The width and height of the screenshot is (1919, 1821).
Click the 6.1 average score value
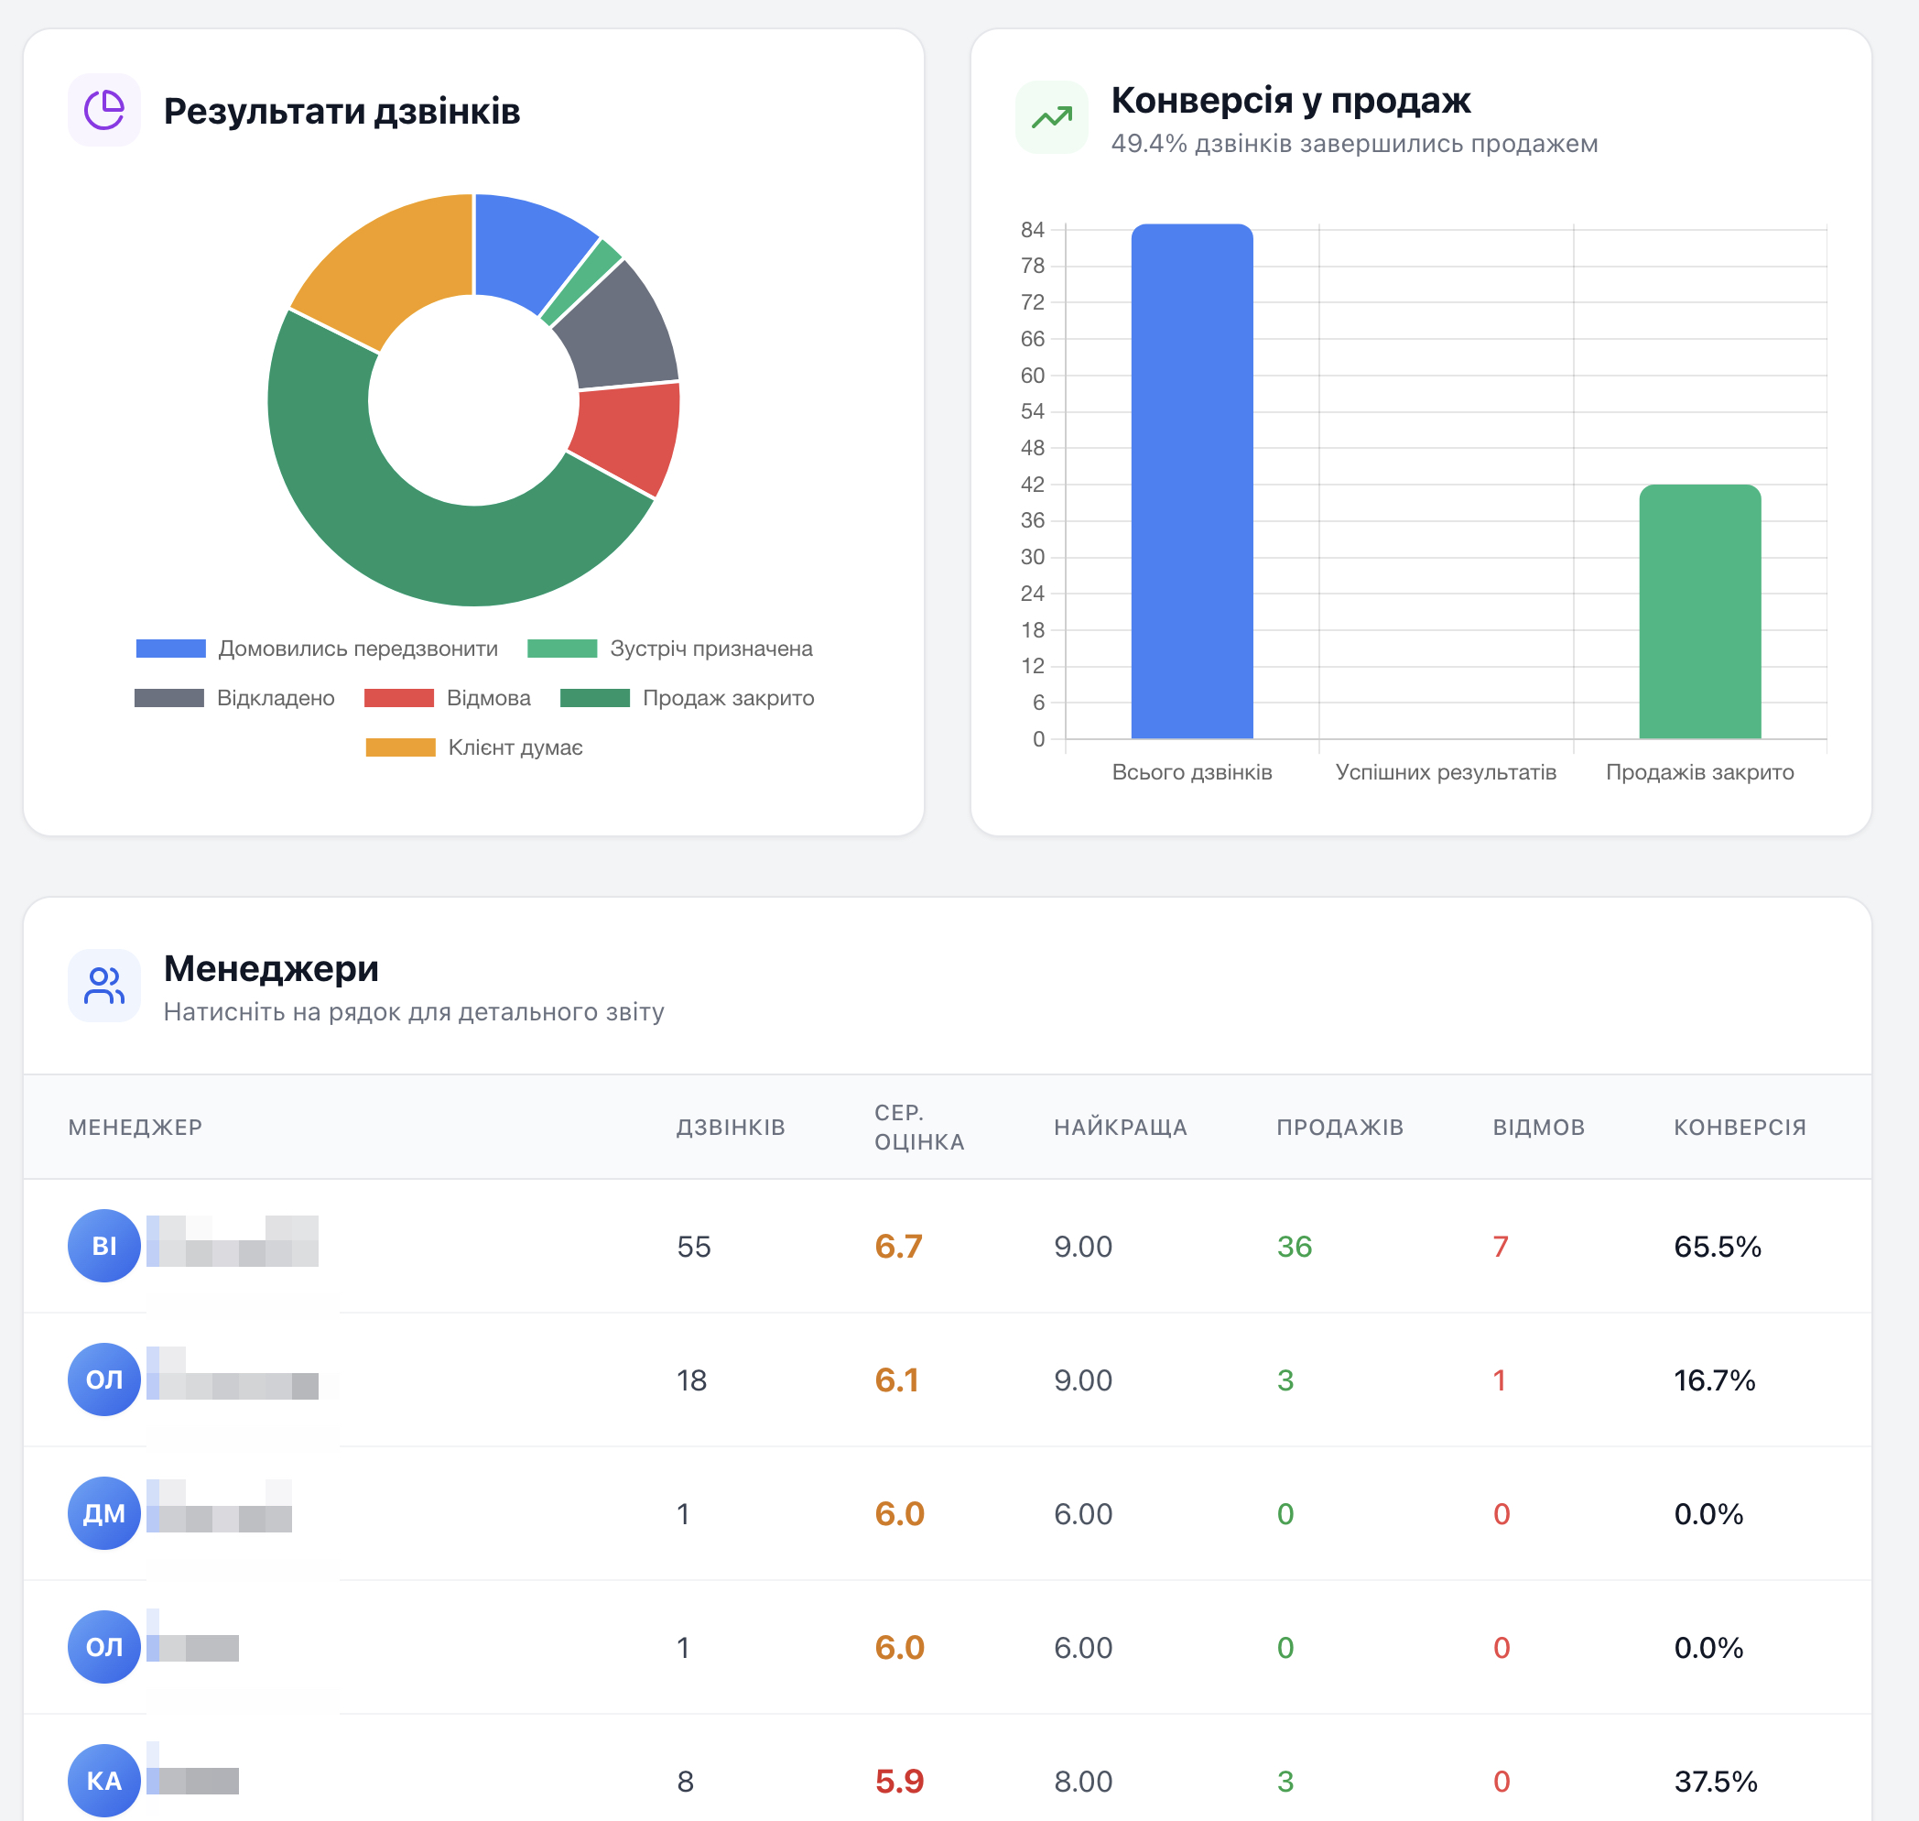point(896,1380)
